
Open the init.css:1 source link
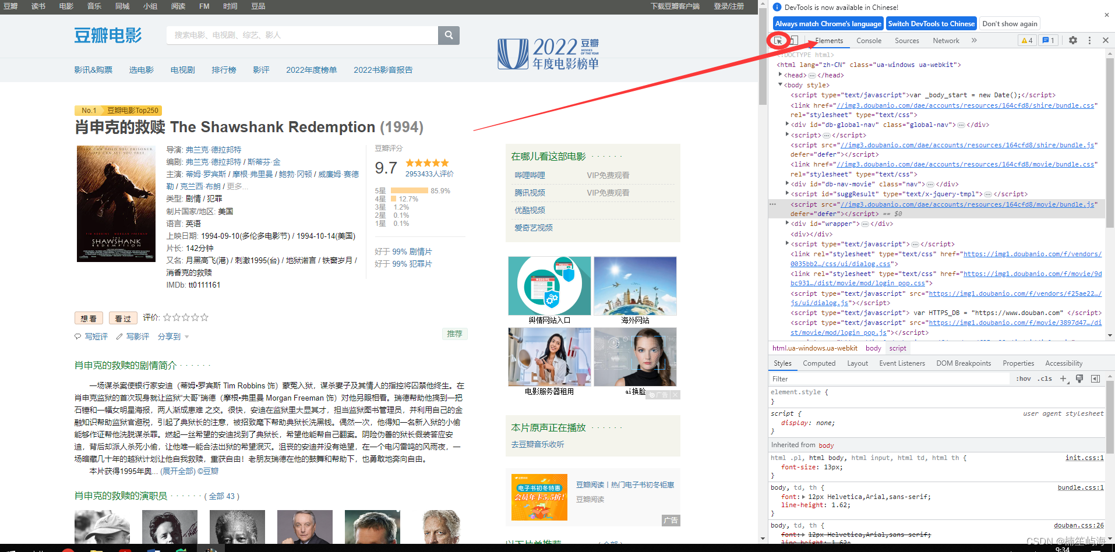(x=1084, y=458)
